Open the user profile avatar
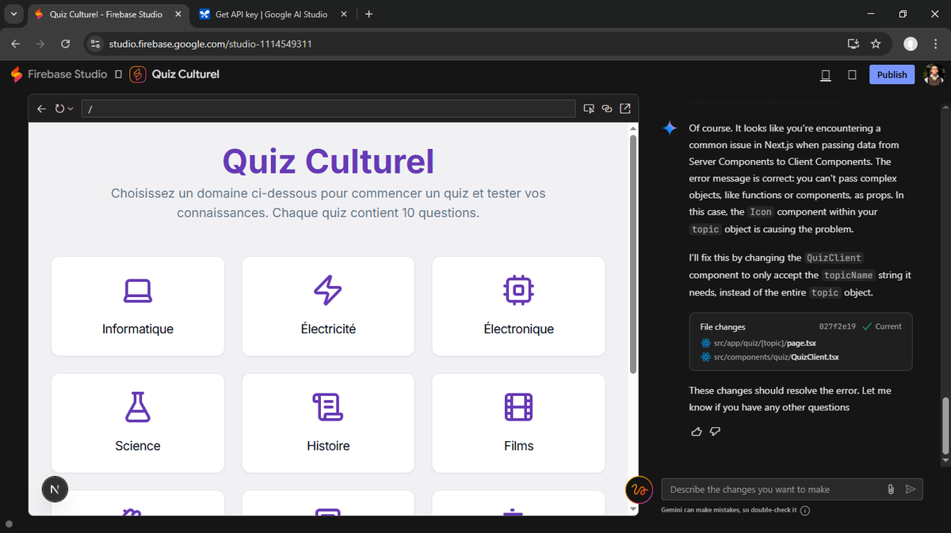The image size is (951, 533). pos(934,74)
